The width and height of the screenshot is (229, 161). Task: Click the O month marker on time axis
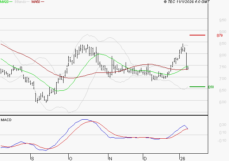71,158
